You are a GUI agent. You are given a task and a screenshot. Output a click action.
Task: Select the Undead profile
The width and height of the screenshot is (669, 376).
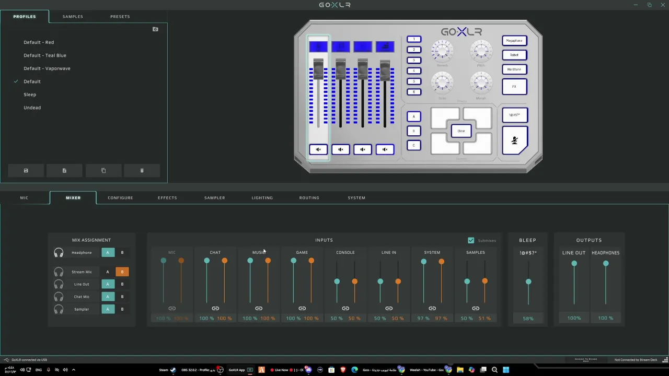[x=32, y=108]
